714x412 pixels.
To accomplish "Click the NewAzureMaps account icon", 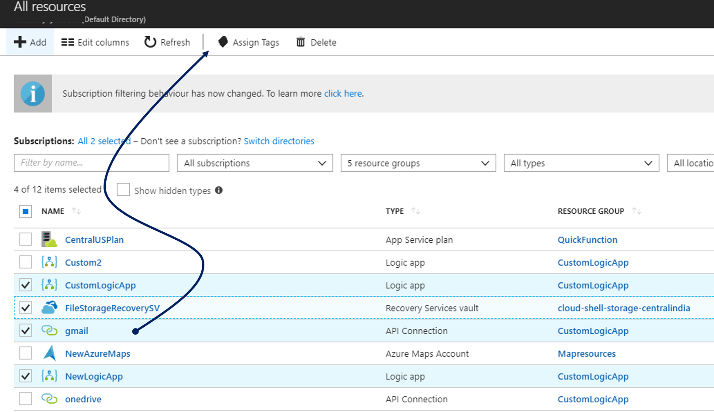I will pos(50,353).
